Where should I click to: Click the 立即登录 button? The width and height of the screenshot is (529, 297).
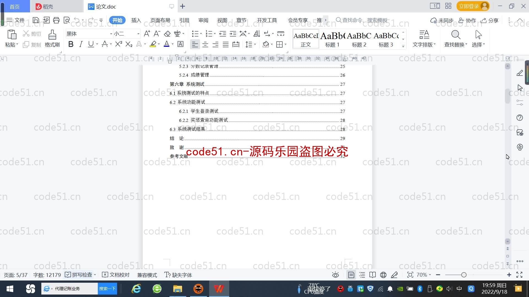(x=472, y=6)
